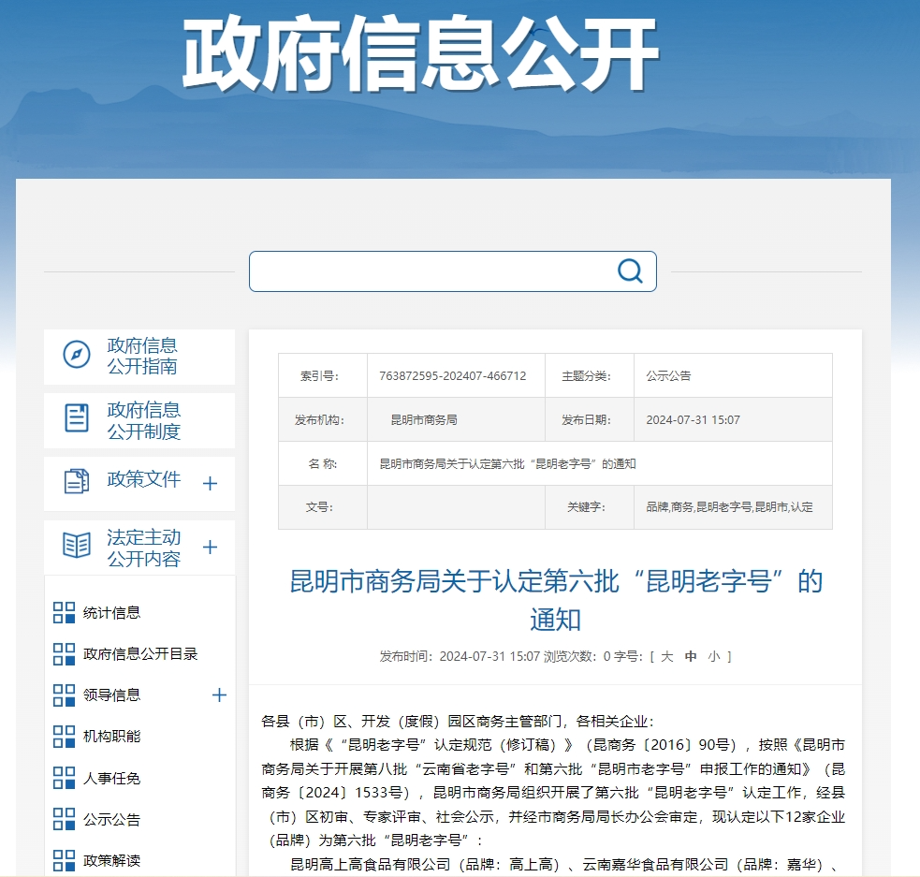Screen dimensions: 920x877
Task: Click the 关键字 label cell
Action: (x=590, y=507)
